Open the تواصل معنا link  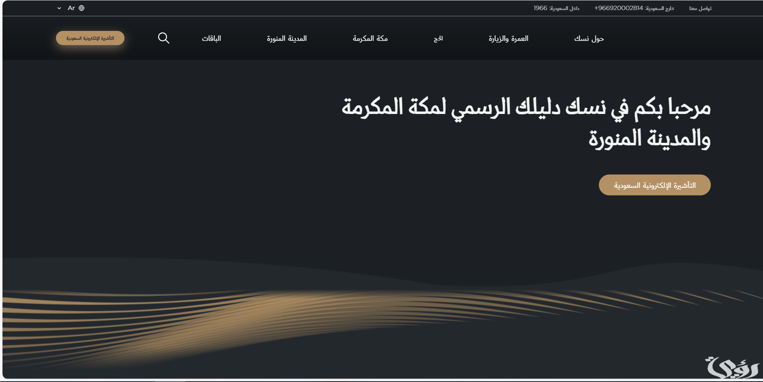click(x=700, y=8)
